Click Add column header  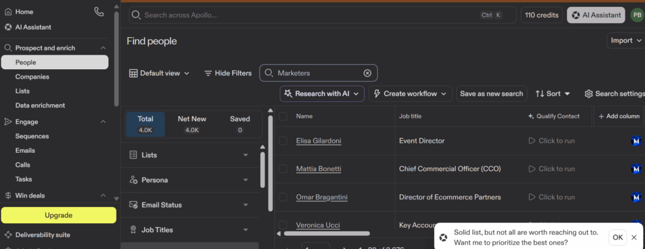[x=619, y=116]
